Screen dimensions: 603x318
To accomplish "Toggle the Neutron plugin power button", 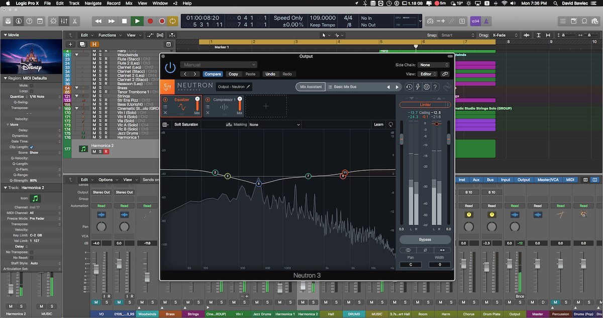I will (170, 67).
